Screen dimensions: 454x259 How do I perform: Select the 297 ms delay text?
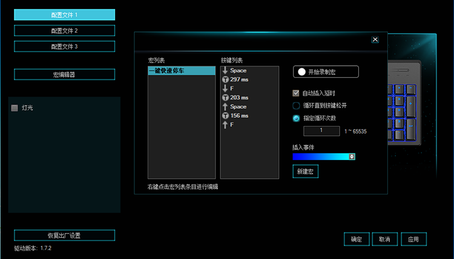point(239,80)
